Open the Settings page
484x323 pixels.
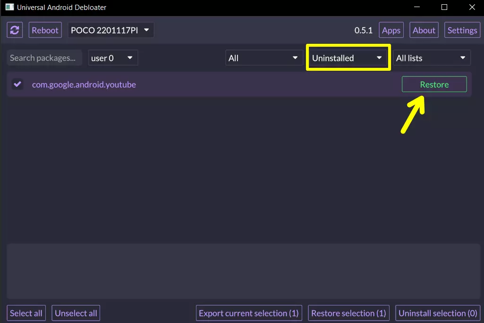pos(462,30)
